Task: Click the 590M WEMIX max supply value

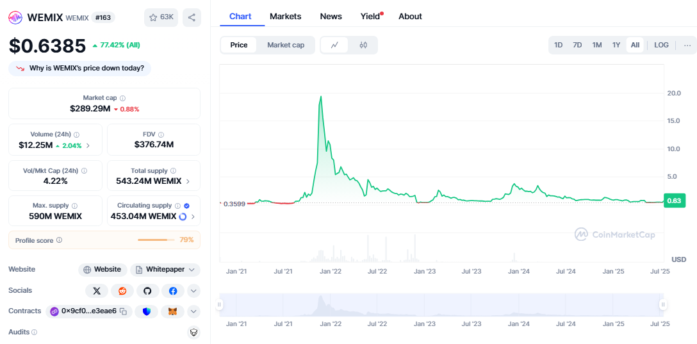Action: 56,217
